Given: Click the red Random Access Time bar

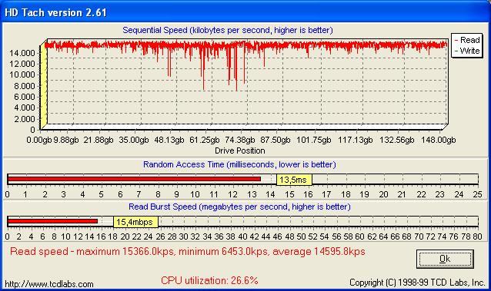Looking at the screenshot, I should (134, 179).
